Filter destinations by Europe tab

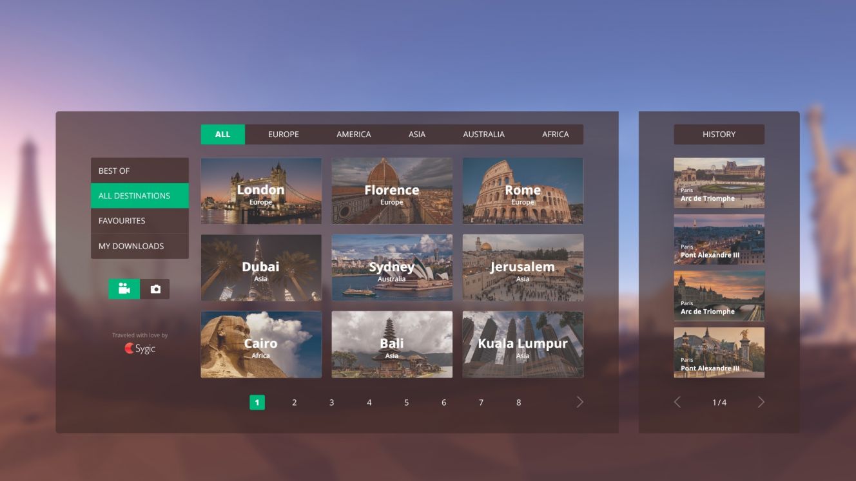click(283, 135)
